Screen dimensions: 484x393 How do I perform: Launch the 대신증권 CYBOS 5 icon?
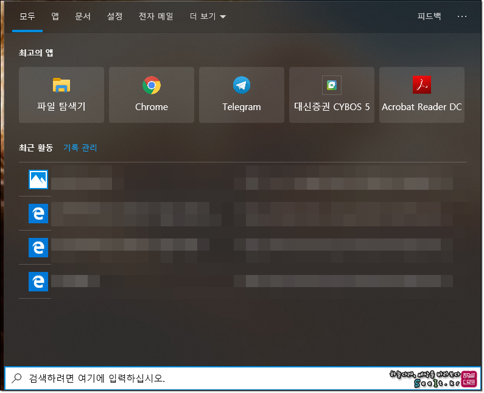[332, 85]
